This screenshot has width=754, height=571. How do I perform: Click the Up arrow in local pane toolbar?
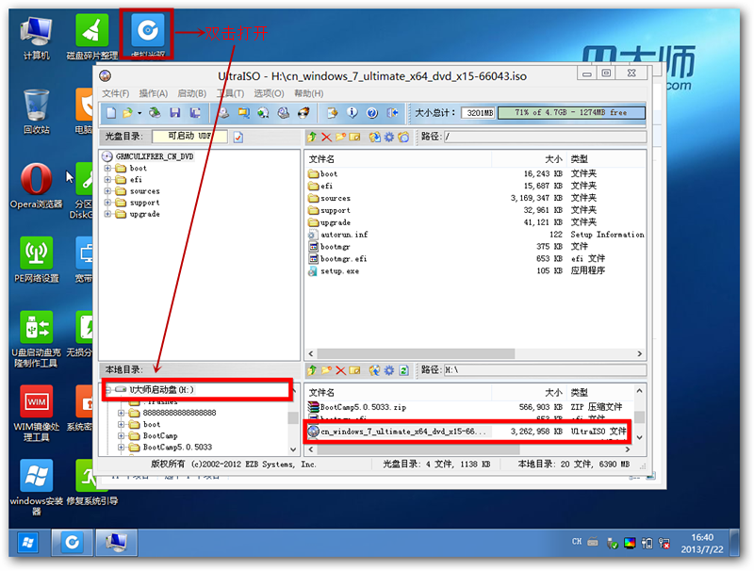tap(312, 370)
